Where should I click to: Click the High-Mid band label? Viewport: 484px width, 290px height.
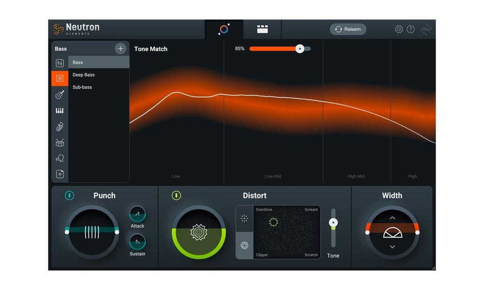356,176
